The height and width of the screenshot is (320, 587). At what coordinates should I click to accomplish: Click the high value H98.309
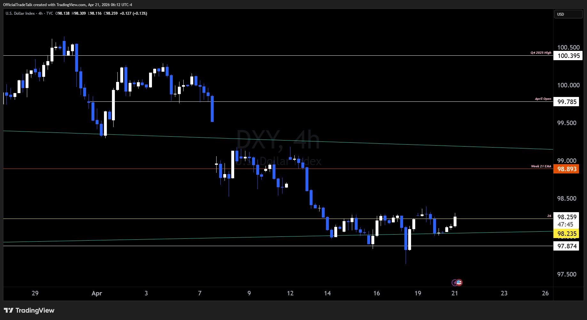click(79, 13)
